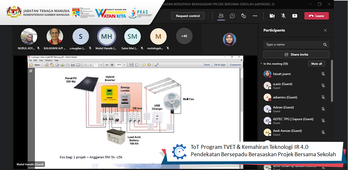Click the print icon in Adobe Reader

click(x=73, y=65)
